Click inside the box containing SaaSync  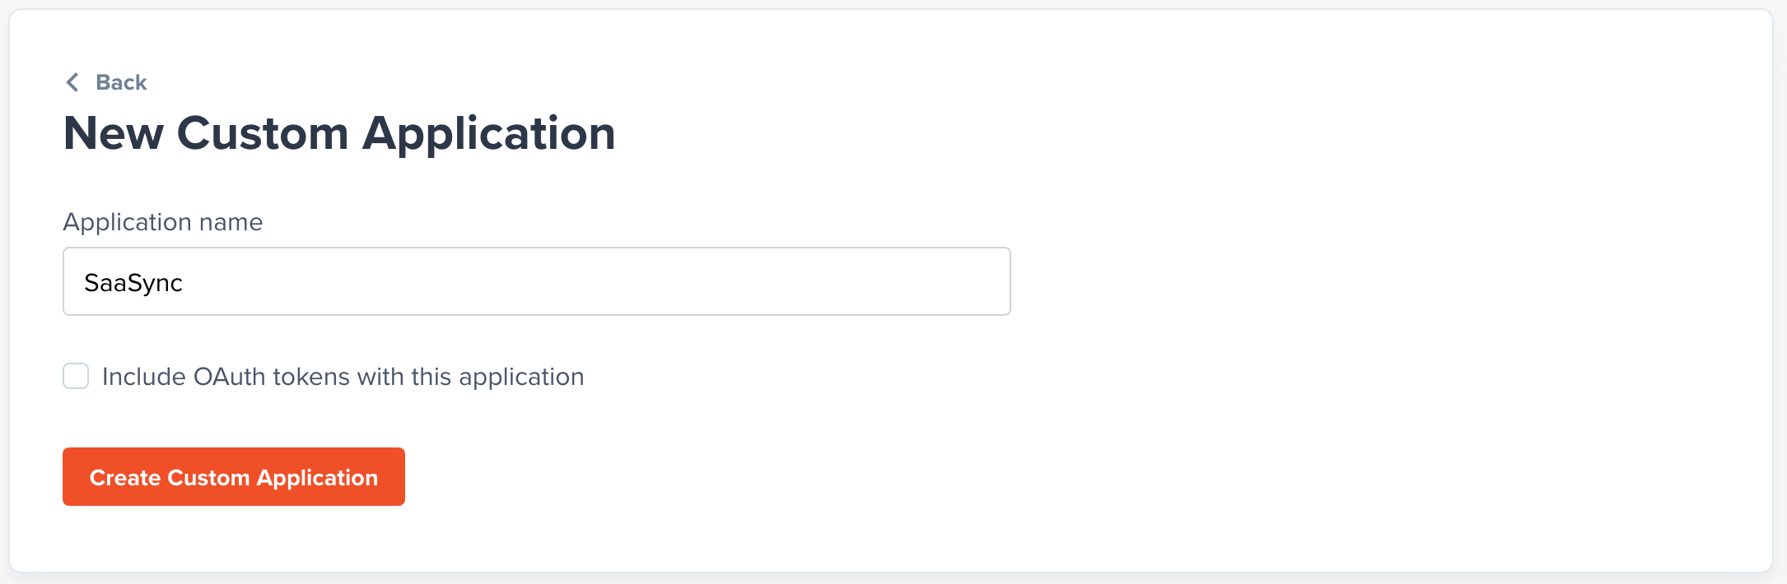coord(537,281)
